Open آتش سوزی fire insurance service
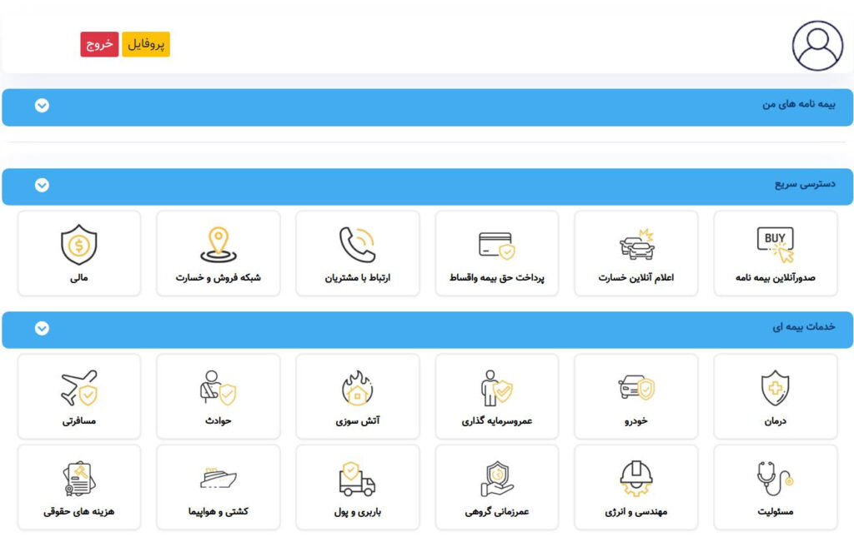The height and width of the screenshot is (537, 854). tap(357, 395)
